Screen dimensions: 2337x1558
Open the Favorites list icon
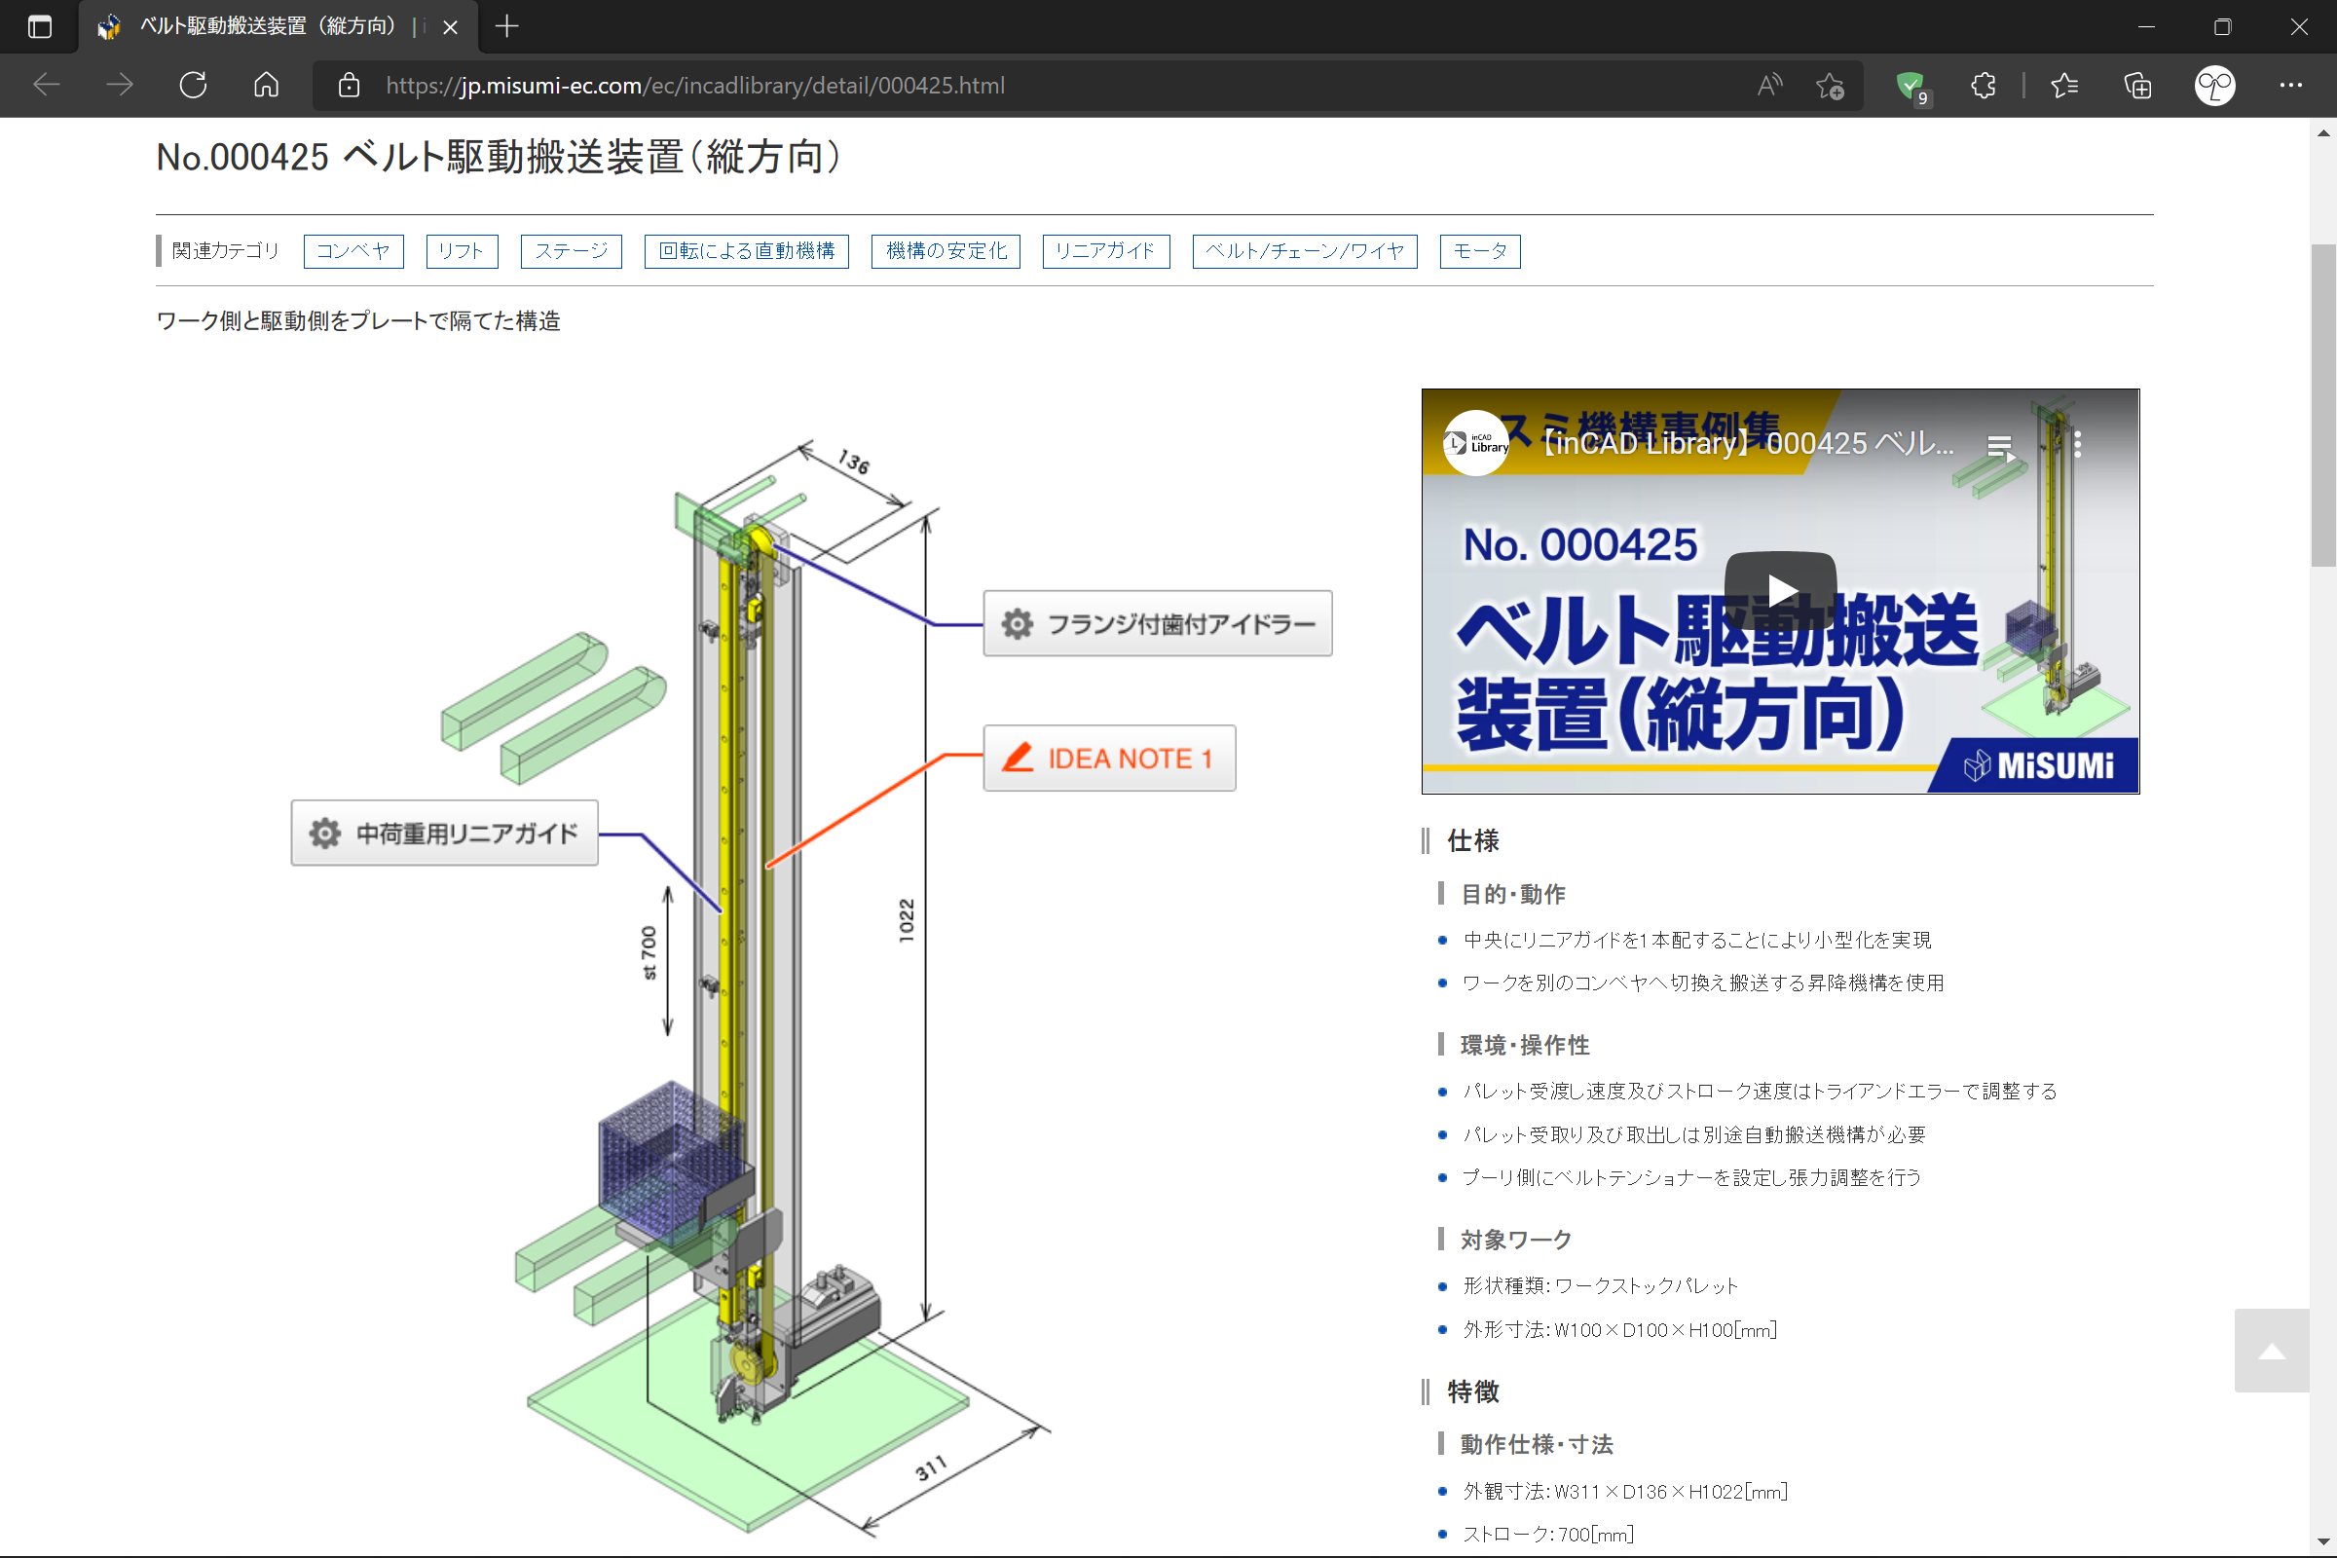2064,86
